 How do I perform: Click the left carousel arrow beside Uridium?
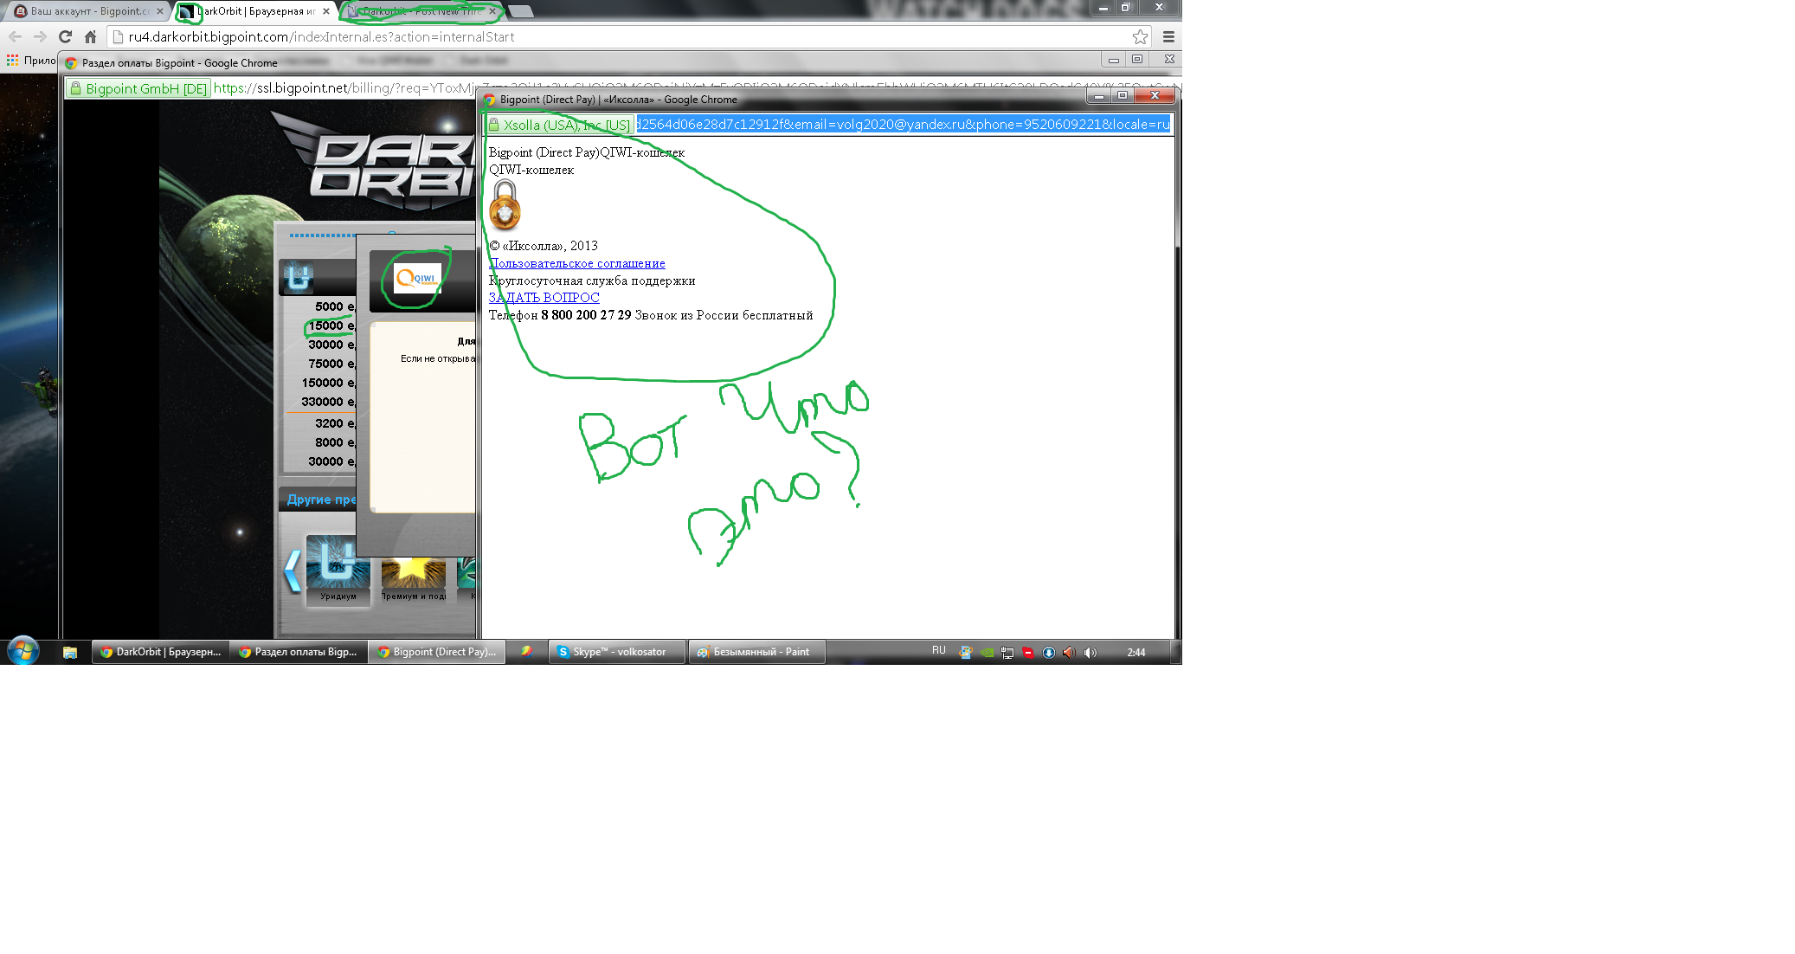[293, 570]
